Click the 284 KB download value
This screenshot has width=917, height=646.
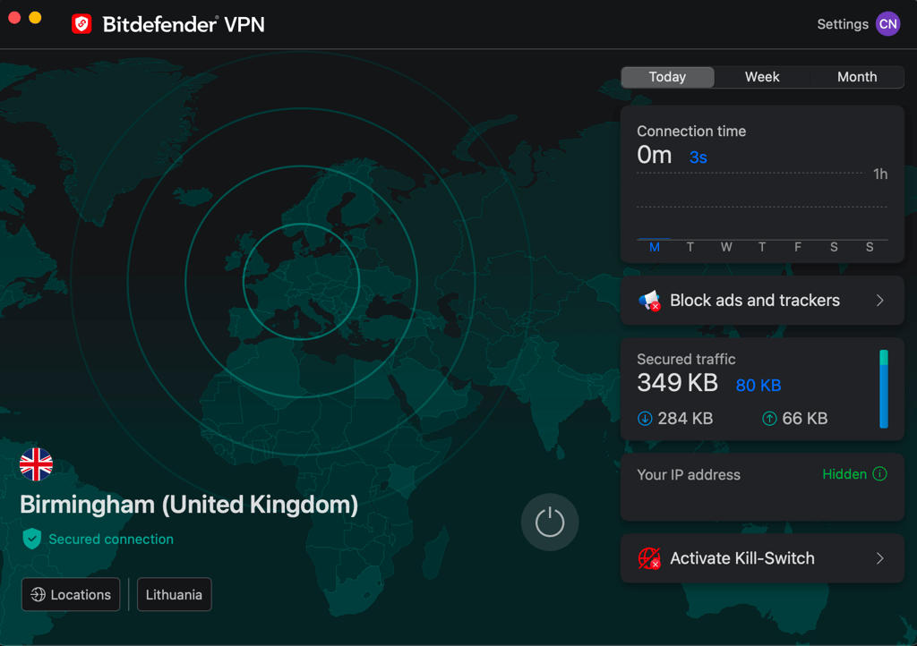685,418
